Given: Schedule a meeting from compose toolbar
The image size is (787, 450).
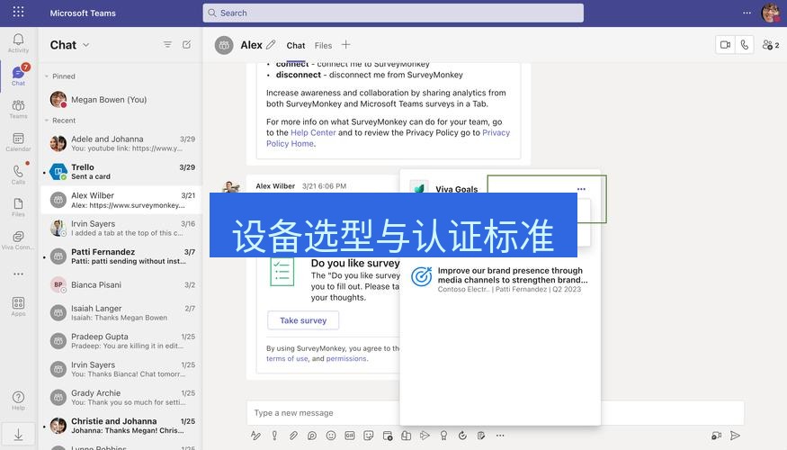Looking at the screenshot, I should (x=388, y=436).
